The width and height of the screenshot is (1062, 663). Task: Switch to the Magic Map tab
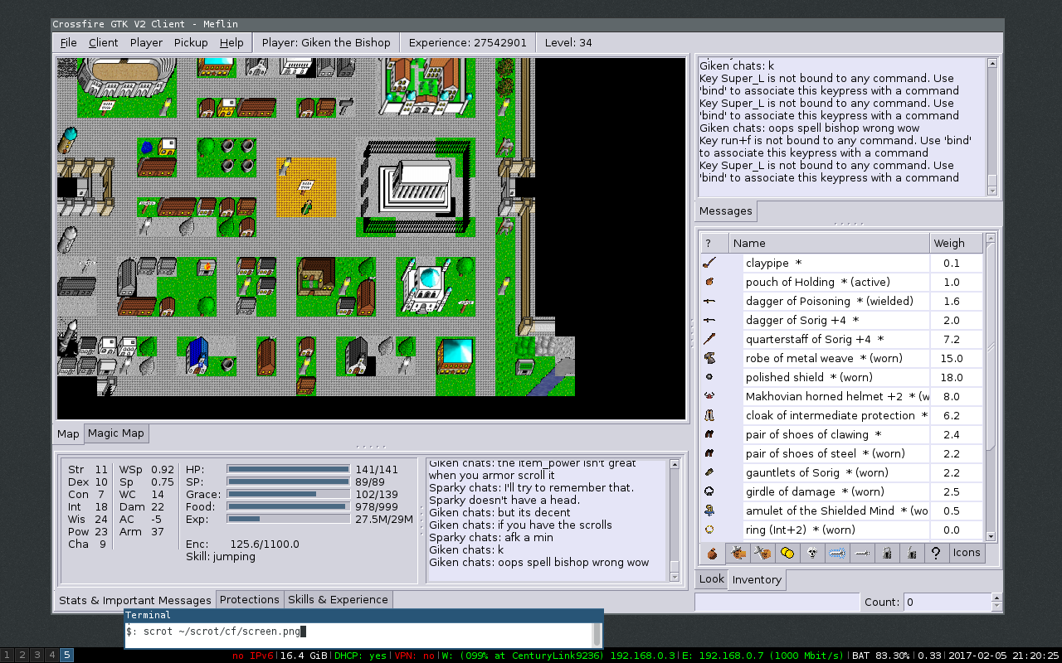point(116,433)
